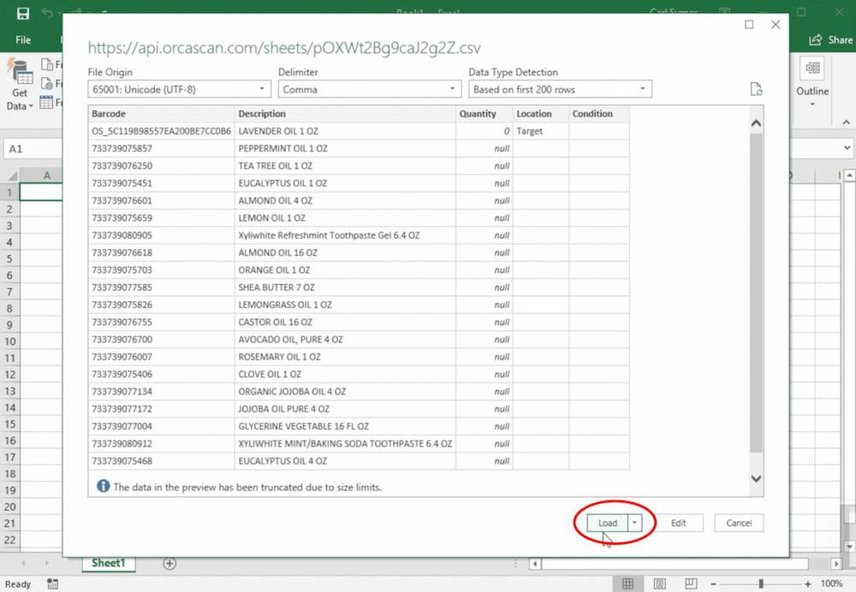Open the File menu tab

point(23,40)
